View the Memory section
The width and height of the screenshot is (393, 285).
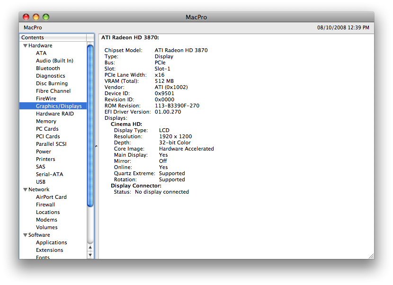click(x=46, y=121)
